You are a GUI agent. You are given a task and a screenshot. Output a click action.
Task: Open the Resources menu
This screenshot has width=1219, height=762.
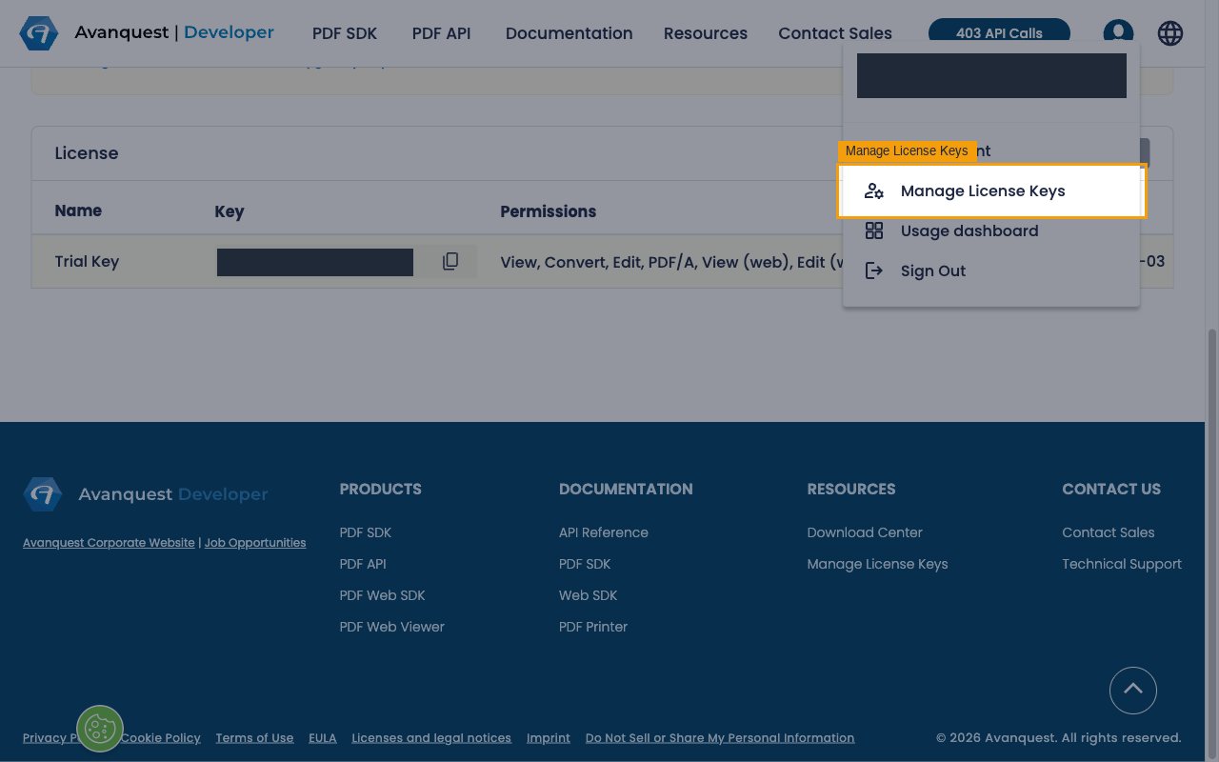click(706, 33)
